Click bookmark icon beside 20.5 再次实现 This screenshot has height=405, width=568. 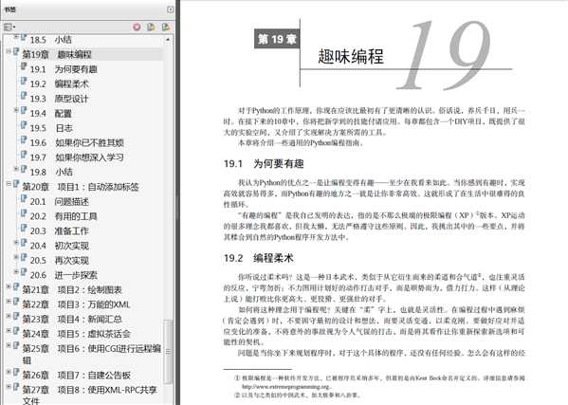tap(24, 258)
